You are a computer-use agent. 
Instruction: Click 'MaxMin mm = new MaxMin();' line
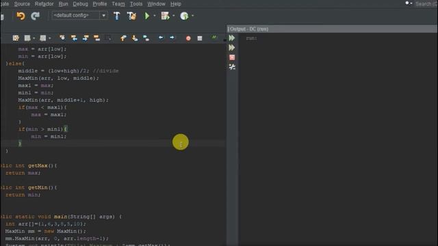[x=46, y=231]
